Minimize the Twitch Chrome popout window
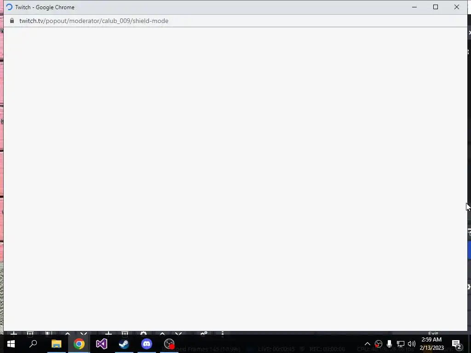 pos(414,7)
